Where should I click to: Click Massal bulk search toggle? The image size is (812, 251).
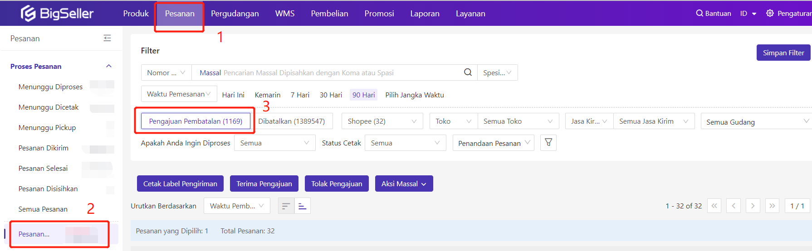210,72
